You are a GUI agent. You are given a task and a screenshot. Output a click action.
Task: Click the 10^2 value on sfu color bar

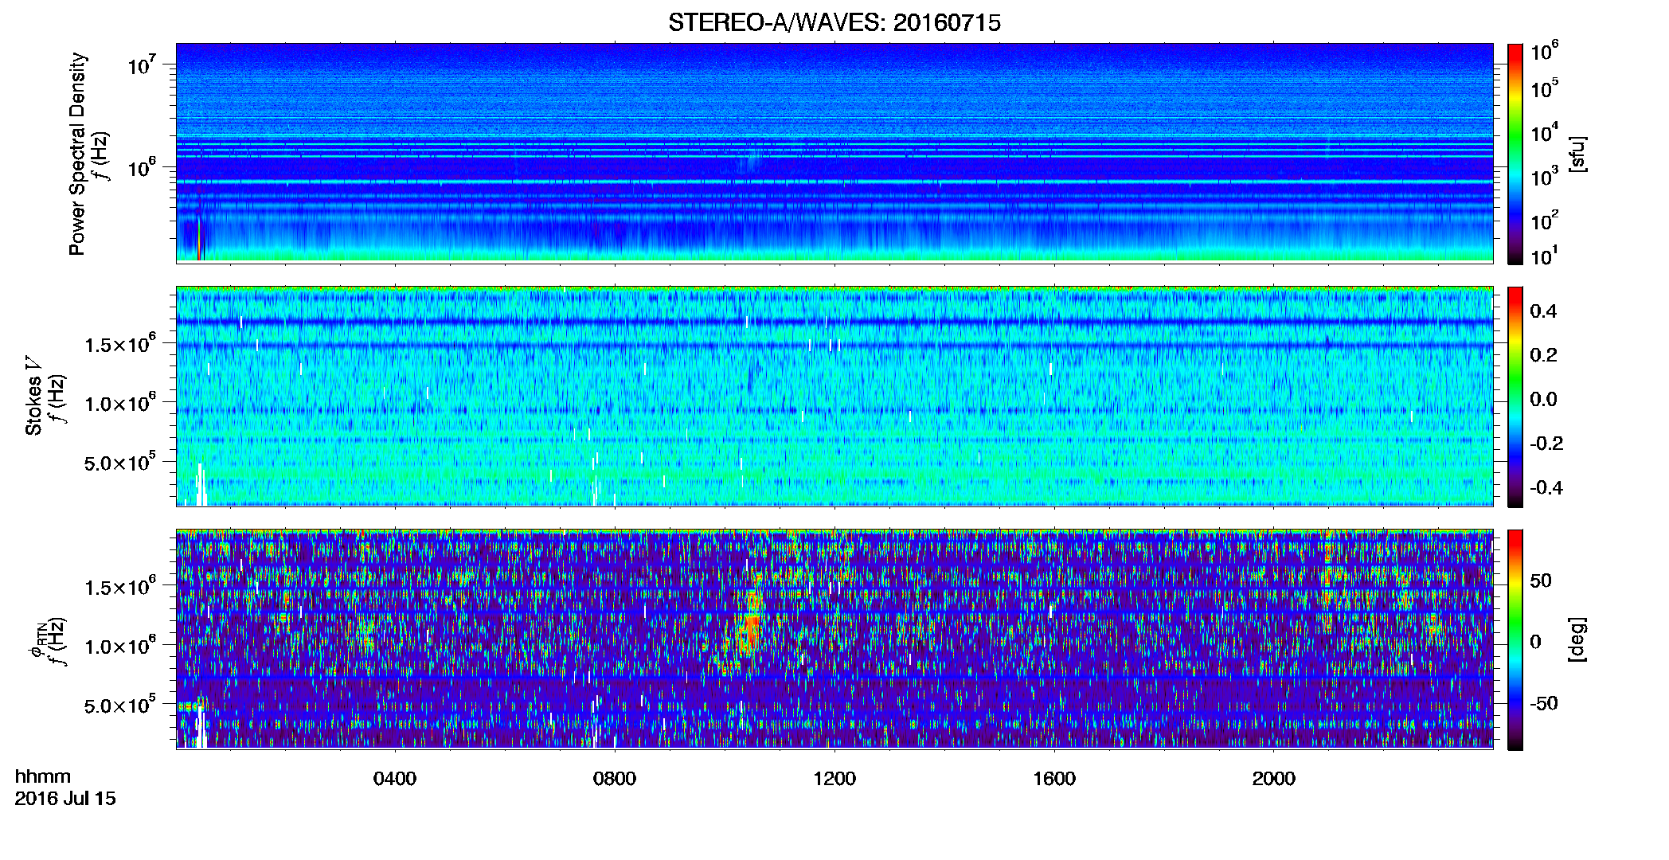point(1545,220)
